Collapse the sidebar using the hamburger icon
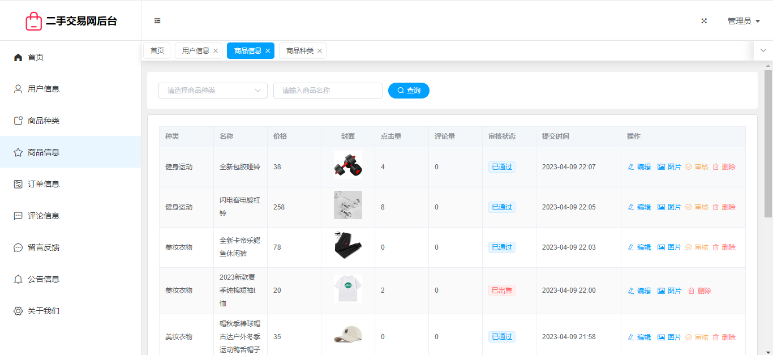This screenshot has height=355, width=773. coord(157,21)
